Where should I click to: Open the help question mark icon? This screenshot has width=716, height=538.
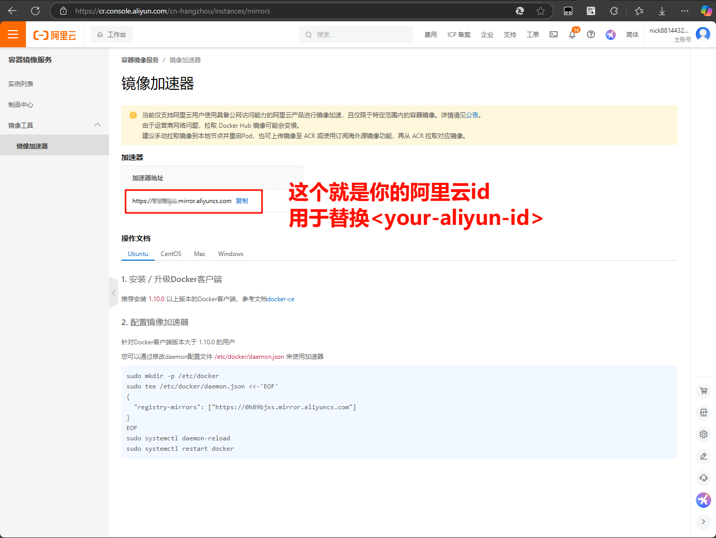[x=591, y=34]
